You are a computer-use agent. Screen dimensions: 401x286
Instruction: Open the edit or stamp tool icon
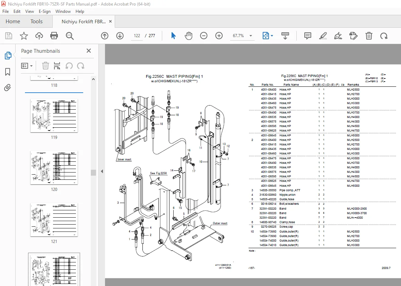point(354,36)
